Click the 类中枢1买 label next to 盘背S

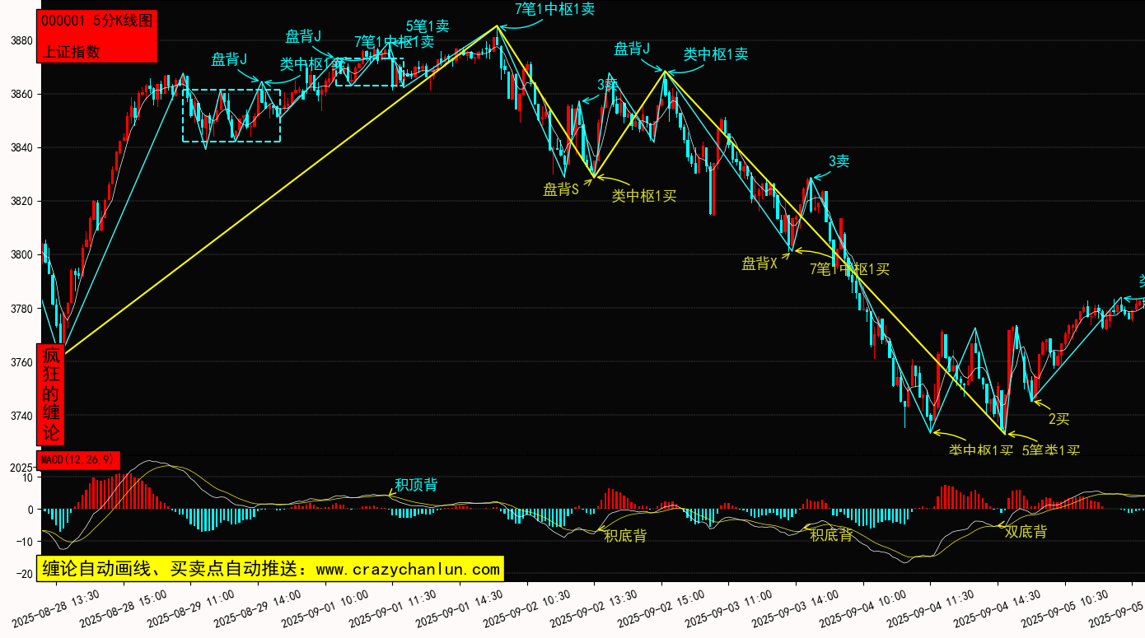pos(644,196)
